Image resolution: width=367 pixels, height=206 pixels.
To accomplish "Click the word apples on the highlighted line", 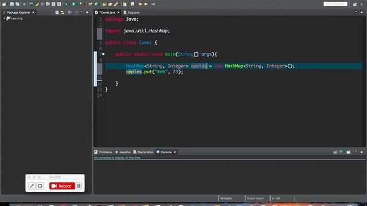I will point(199,66).
